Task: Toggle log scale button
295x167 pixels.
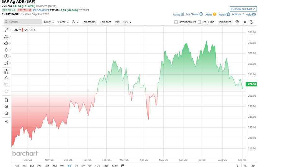Action: [x=253, y=166]
